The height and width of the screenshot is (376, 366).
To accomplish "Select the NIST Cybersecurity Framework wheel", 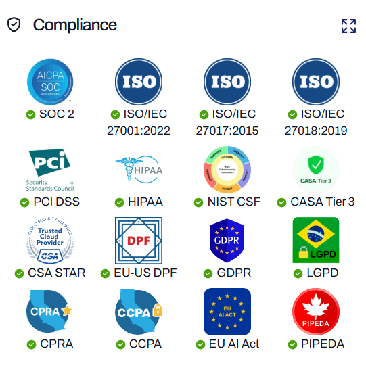I will pyautogui.click(x=227, y=170).
